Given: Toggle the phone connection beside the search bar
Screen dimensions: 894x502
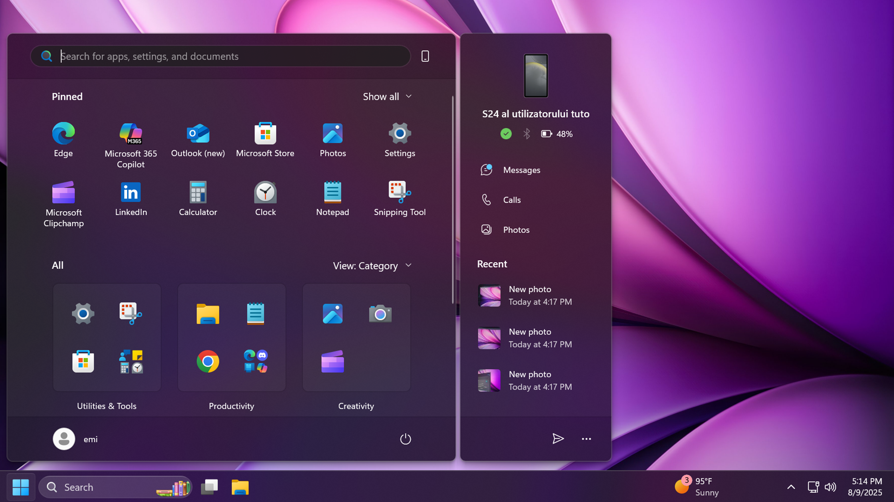Looking at the screenshot, I should pos(425,56).
